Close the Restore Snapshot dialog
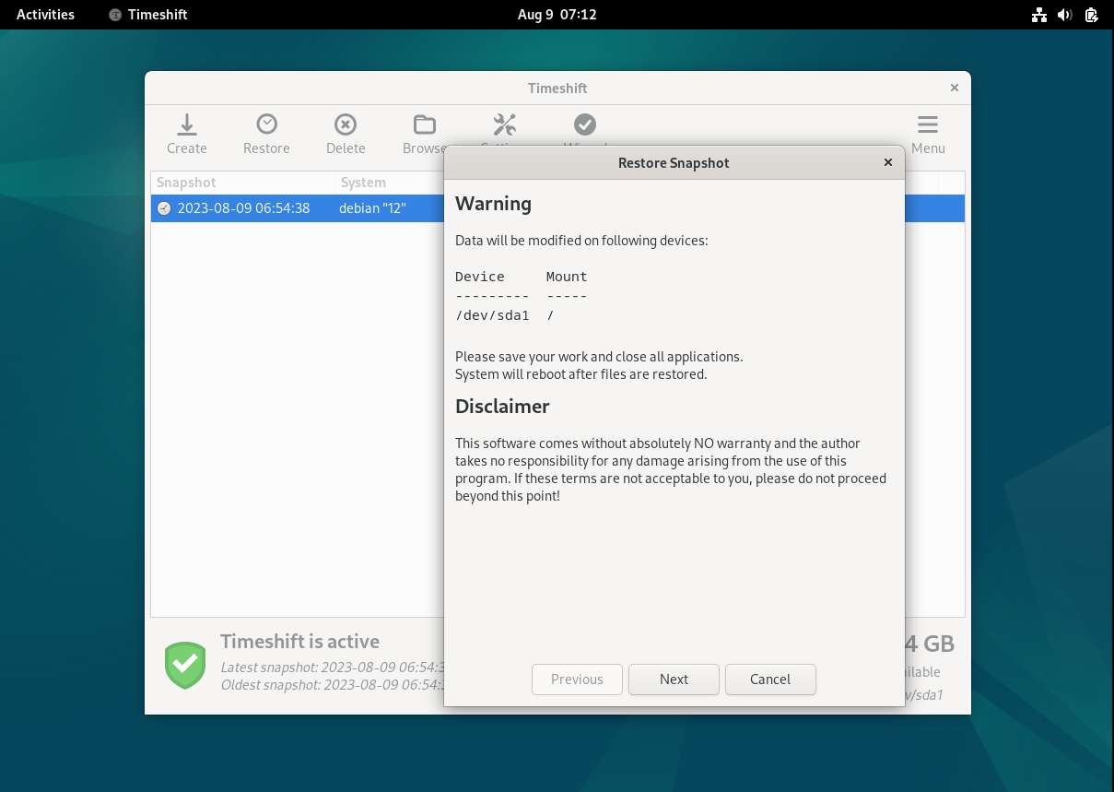 pyautogui.click(x=888, y=162)
